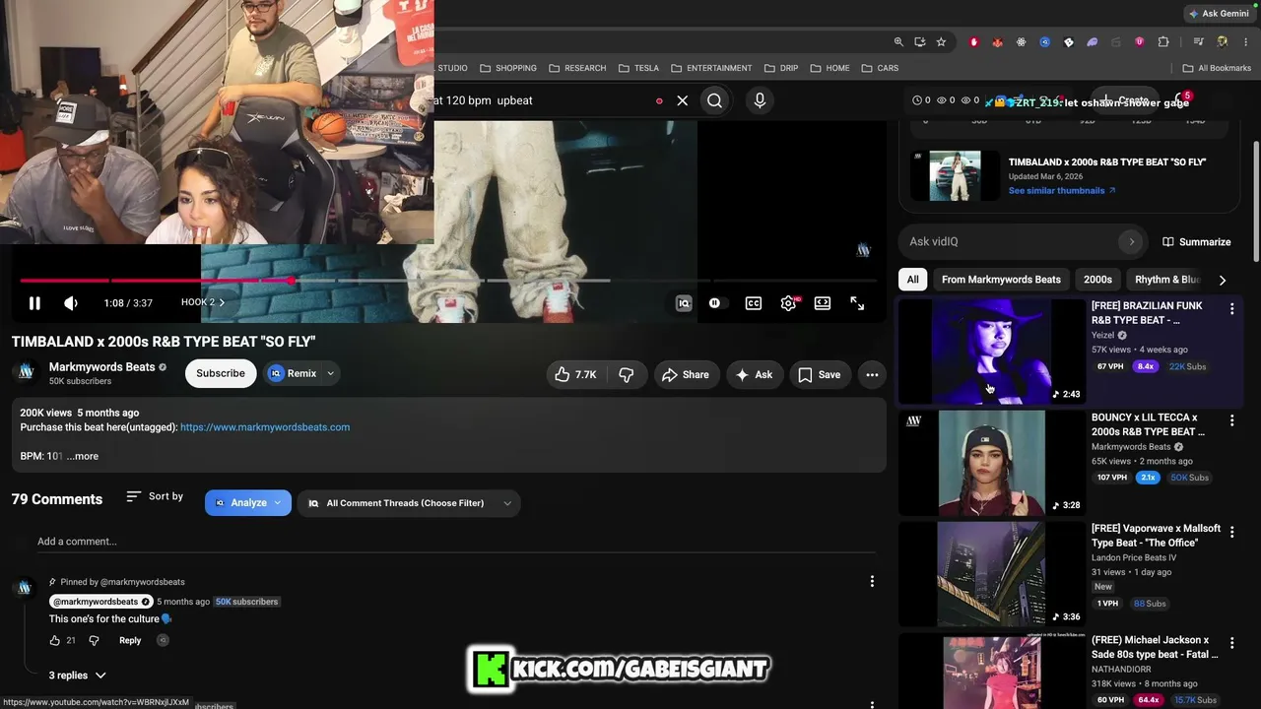Open All Bookmarks folder
Viewport: 1261px width, 709px height.
[1217, 68]
